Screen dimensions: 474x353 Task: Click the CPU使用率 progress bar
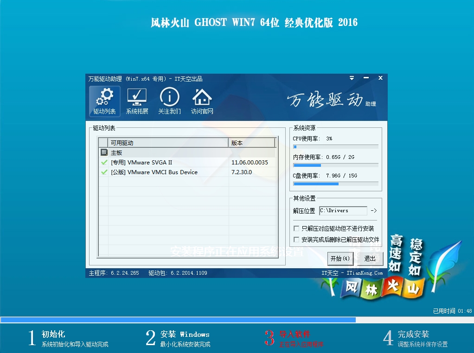[335, 147]
